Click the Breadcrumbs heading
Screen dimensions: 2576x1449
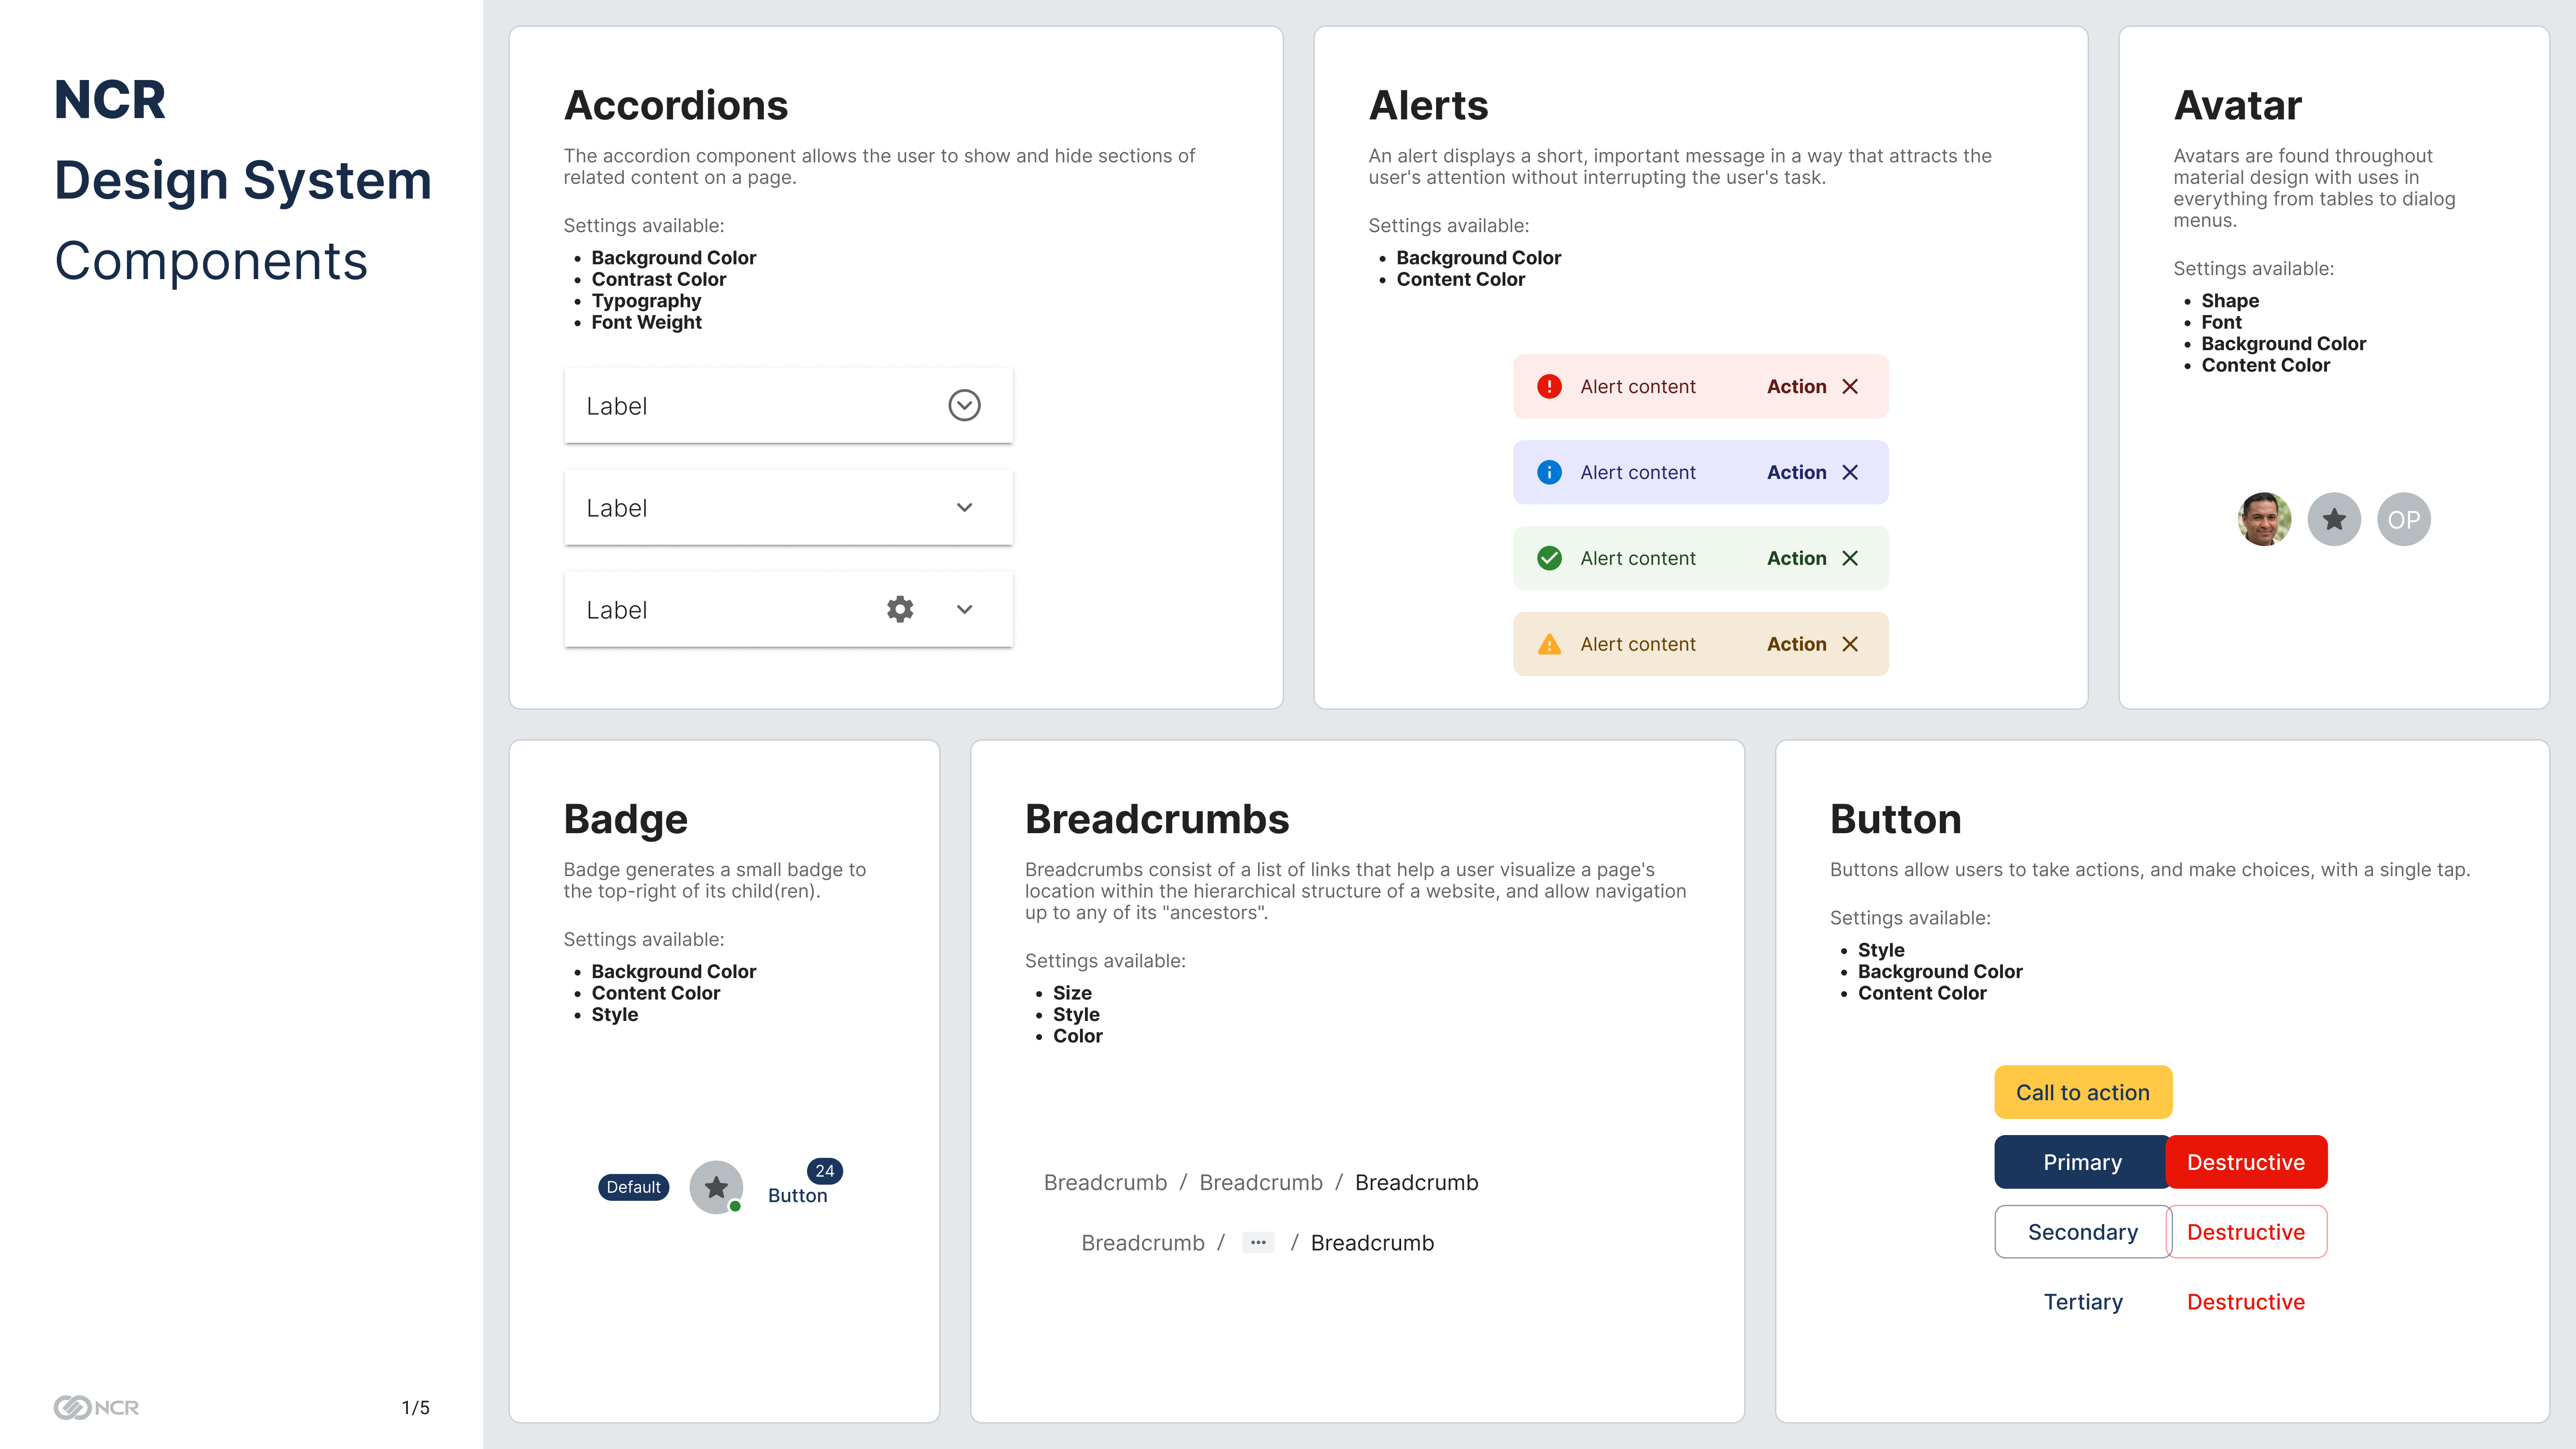tap(1157, 819)
